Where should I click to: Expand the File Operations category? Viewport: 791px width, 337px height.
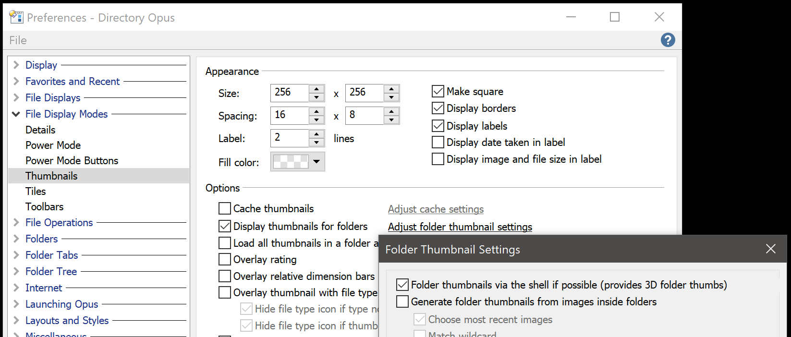click(x=16, y=222)
